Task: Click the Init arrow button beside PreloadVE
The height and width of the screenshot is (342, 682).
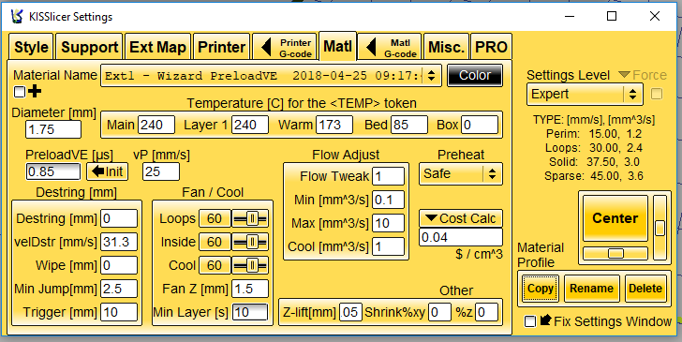Action: click(108, 171)
